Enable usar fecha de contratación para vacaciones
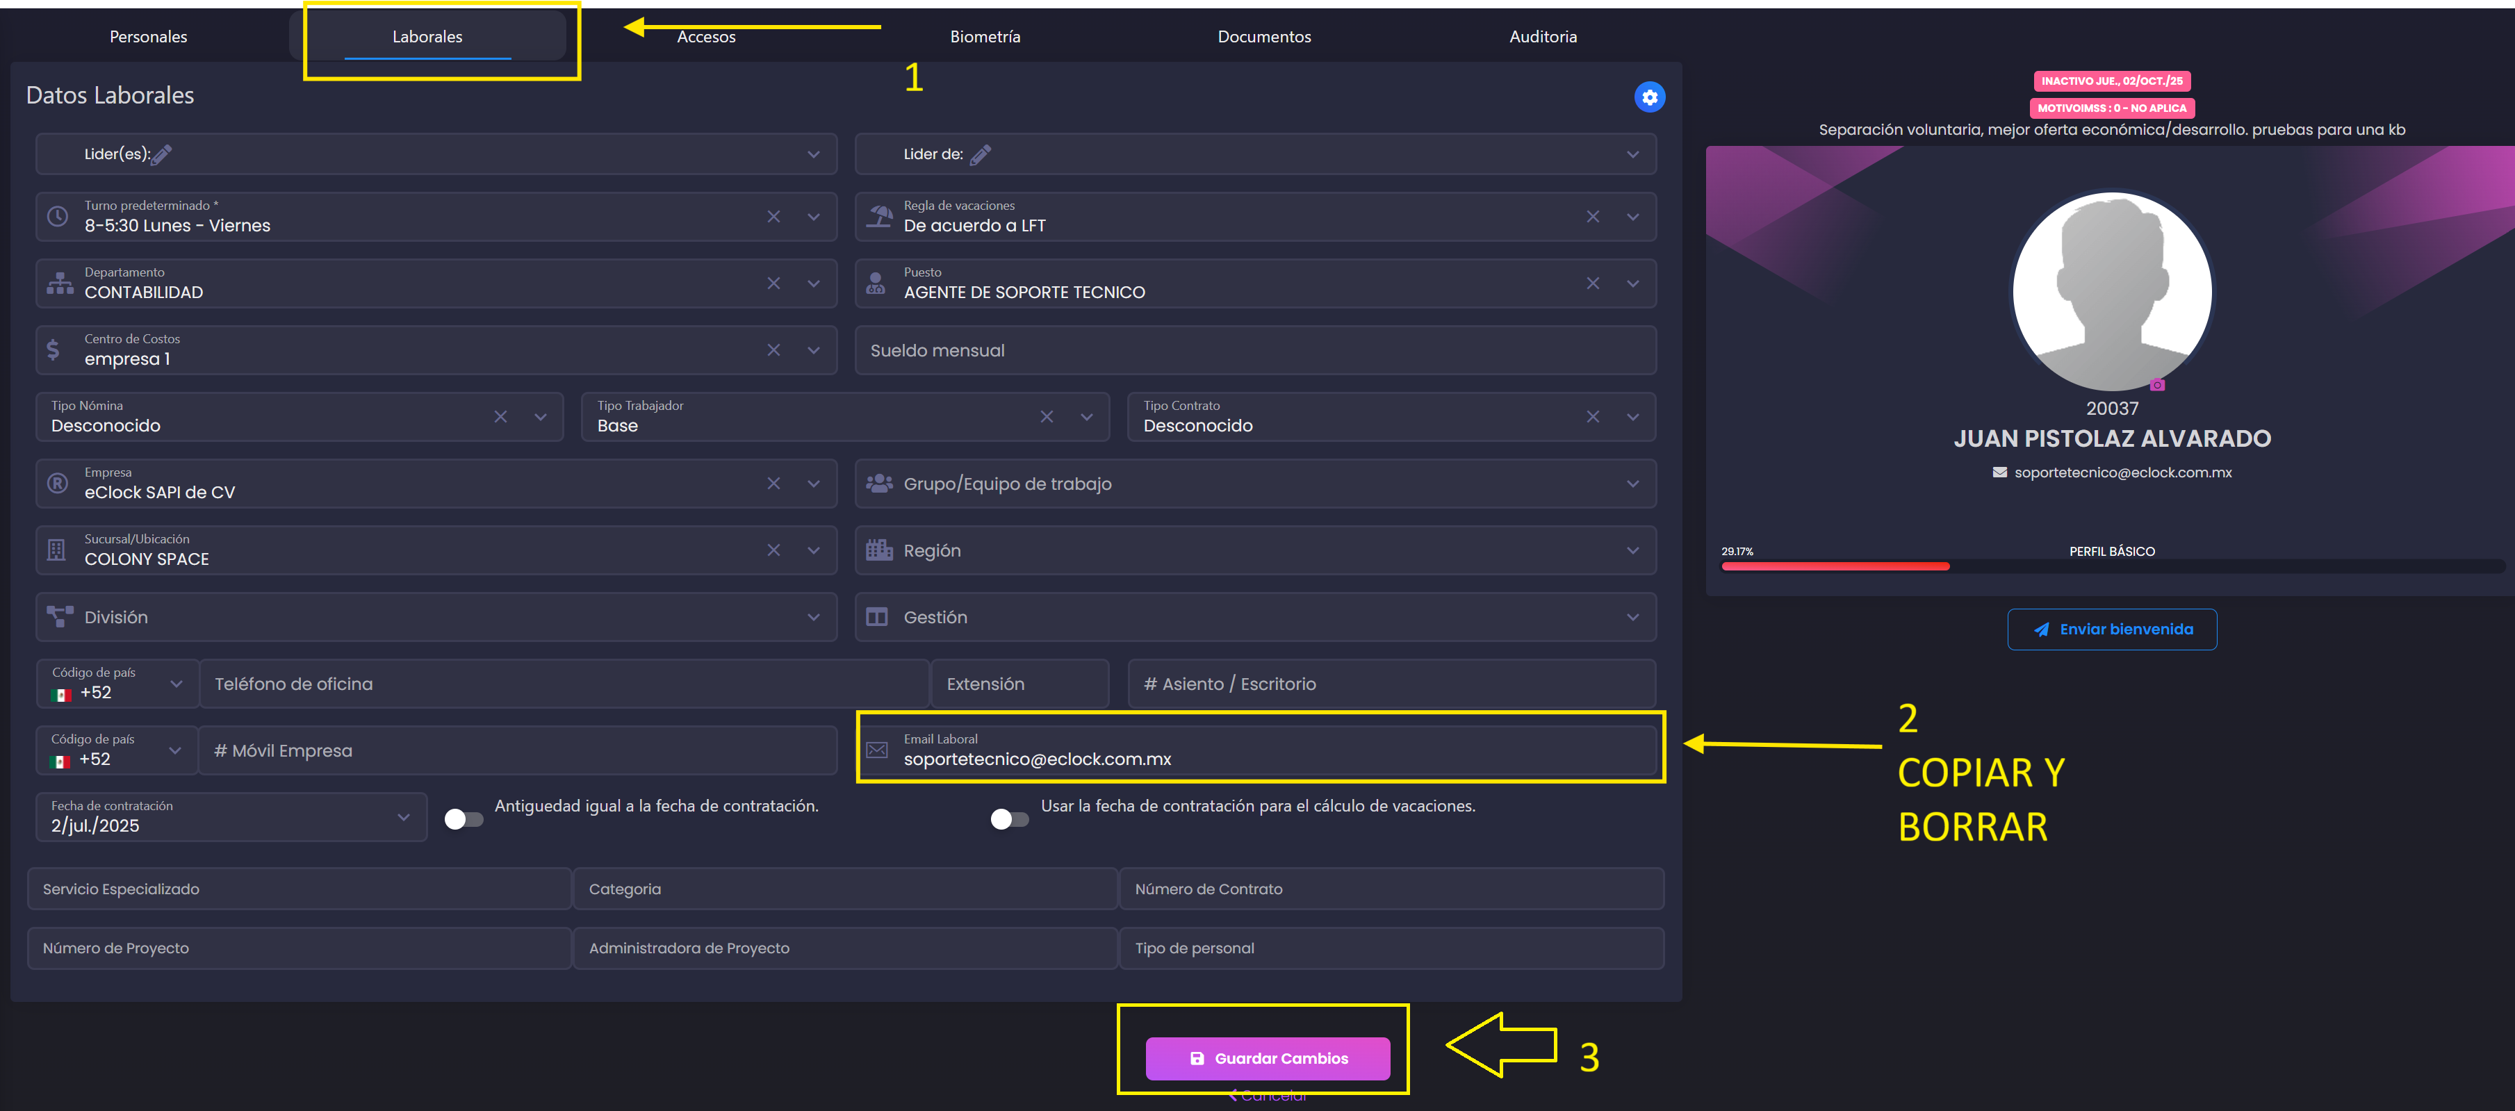This screenshot has width=2515, height=1111. (x=1010, y=819)
